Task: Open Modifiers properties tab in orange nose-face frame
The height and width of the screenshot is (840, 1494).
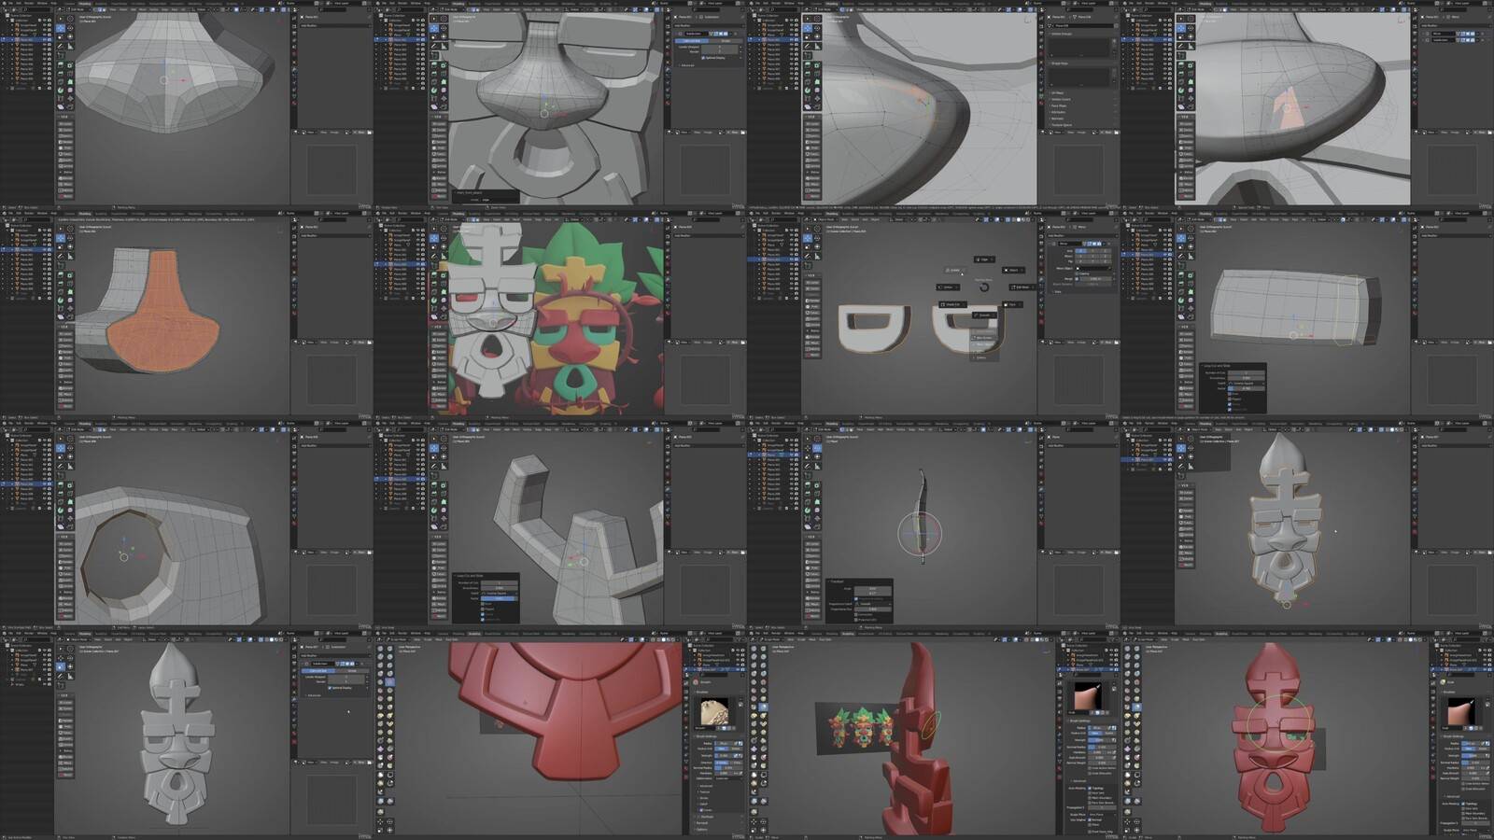Action: [x=295, y=279]
